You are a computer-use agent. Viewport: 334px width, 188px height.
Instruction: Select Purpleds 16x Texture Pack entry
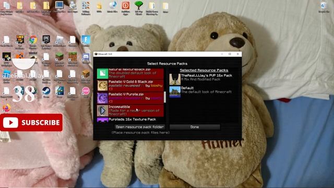pyautogui.click(x=130, y=120)
